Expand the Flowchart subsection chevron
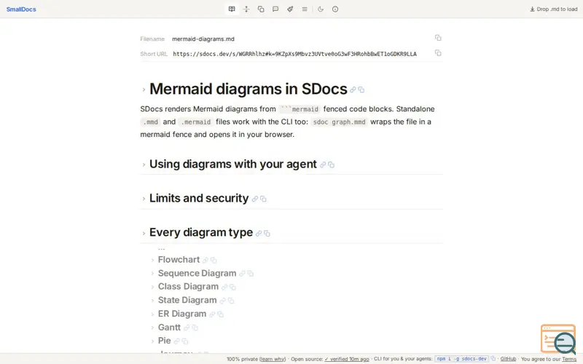This screenshot has width=583, height=364. point(152,260)
